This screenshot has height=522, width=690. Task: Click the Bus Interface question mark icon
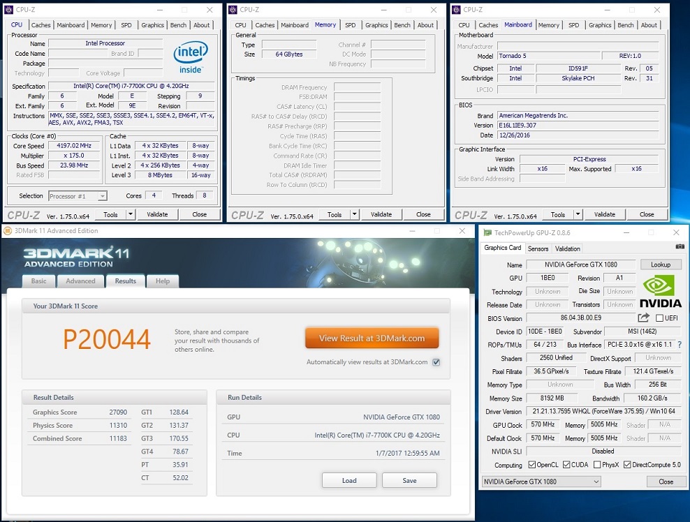(x=680, y=345)
